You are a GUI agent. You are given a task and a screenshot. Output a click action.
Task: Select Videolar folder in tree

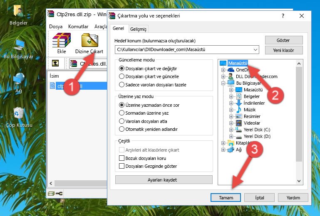tap(248, 123)
